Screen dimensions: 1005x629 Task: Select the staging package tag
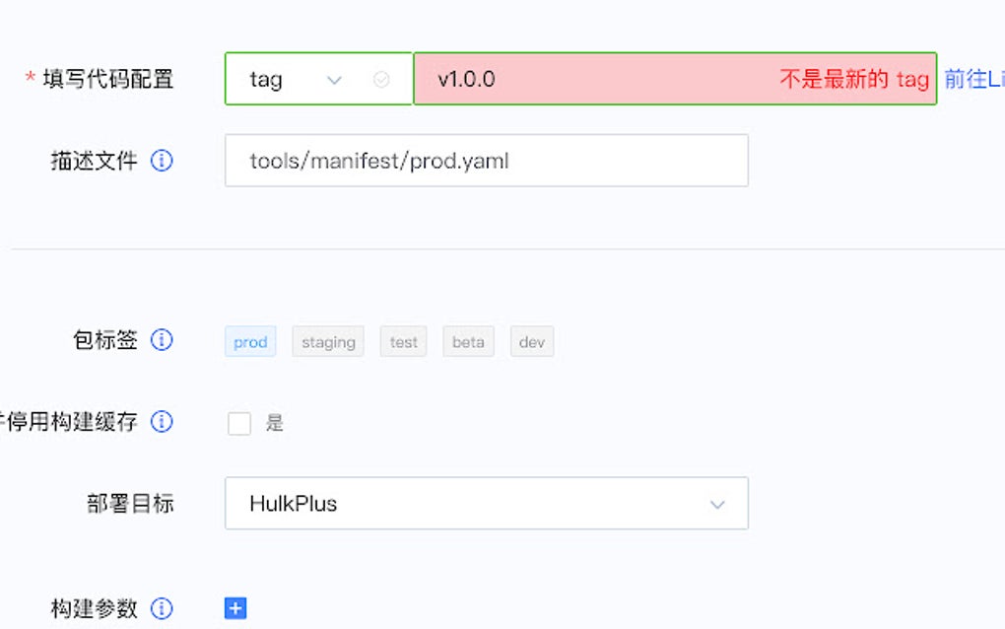click(x=328, y=341)
